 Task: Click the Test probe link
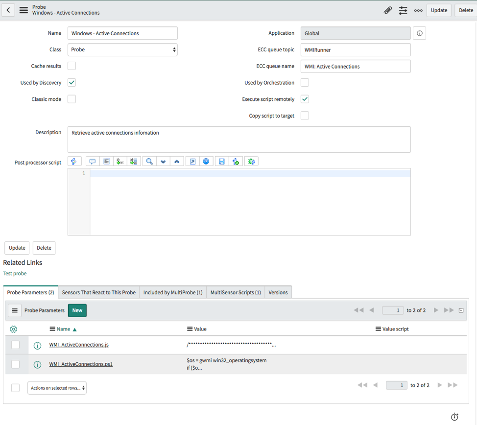click(x=15, y=273)
